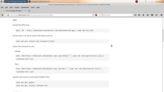Open the Edit menu
164x92 pixels.
click(6, 7)
